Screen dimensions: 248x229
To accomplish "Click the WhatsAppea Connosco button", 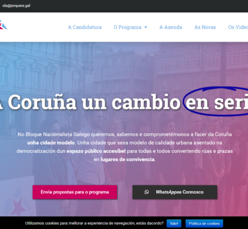I will coord(175,192).
